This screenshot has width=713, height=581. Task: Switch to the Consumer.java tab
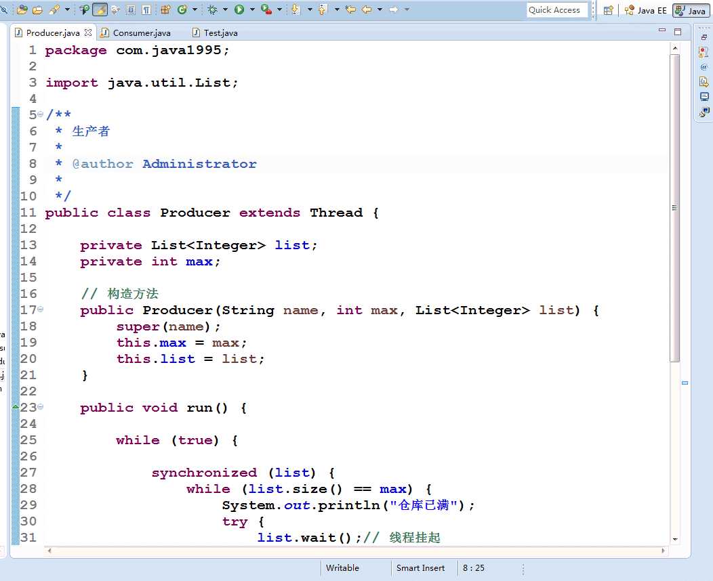point(136,33)
